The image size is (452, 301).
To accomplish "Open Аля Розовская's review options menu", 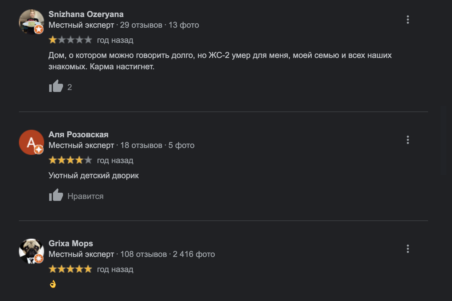I will (x=408, y=140).
